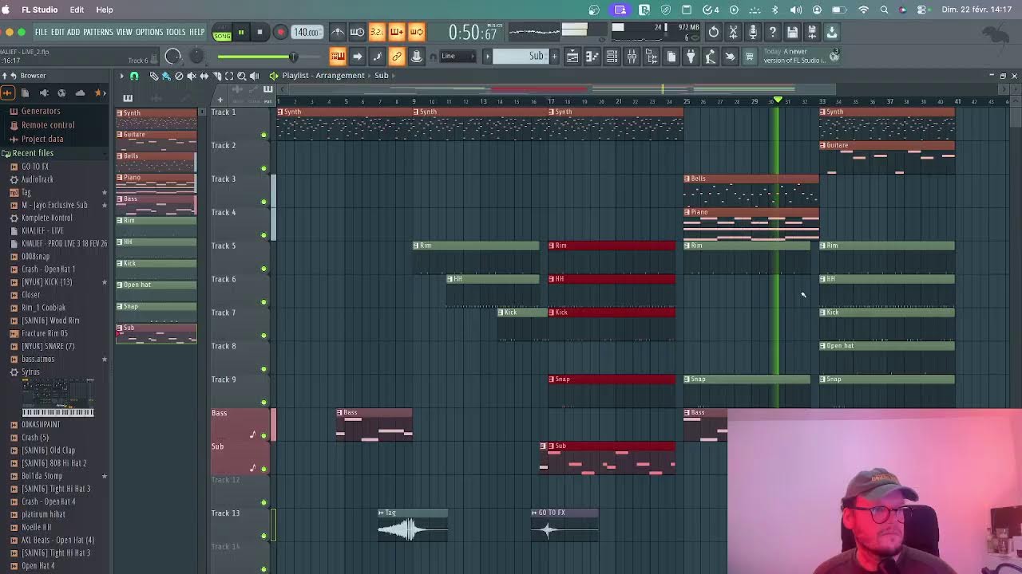Viewport: 1022px width, 574px height.
Task: Open the FILE menu
Action: 41,32
